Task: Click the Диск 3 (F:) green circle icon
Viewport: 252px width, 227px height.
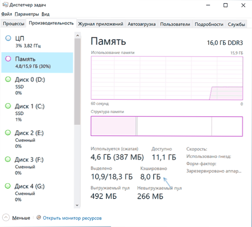Action: (8, 159)
